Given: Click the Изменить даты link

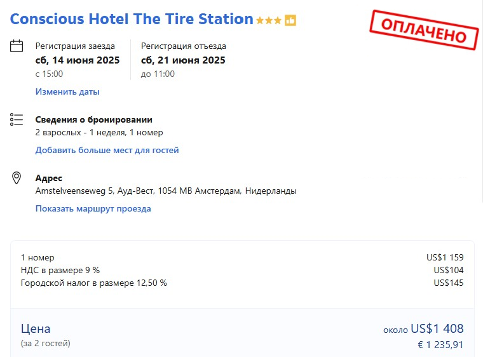Looking at the screenshot, I should point(67,91).
